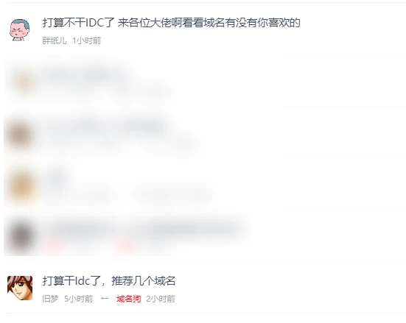406x323 pixels.
Task: Click the left arrow reply icon
Action: pyautogui.click(x=105, y=299)
